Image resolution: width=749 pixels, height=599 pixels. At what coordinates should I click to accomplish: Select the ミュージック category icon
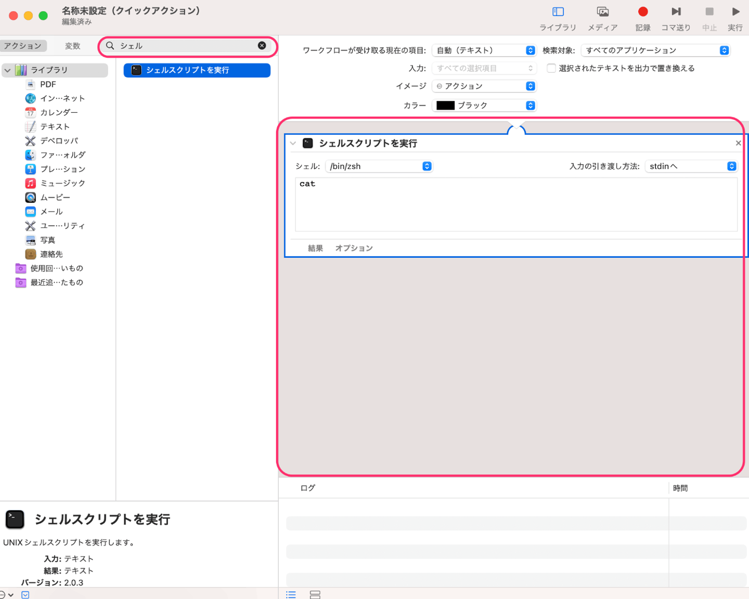(x=31, y=183)
